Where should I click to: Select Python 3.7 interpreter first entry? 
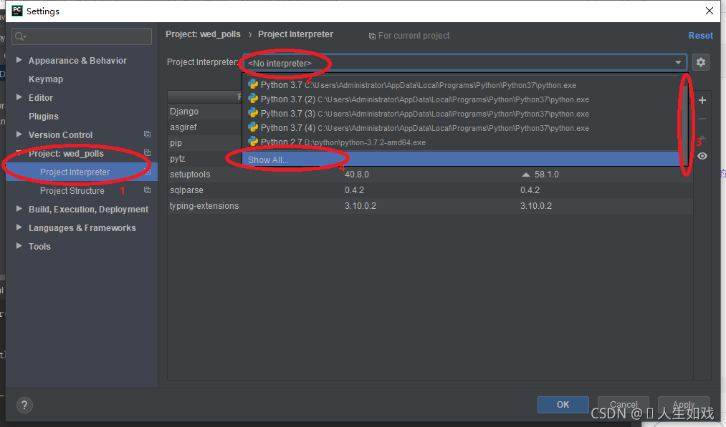coord(461,85)
